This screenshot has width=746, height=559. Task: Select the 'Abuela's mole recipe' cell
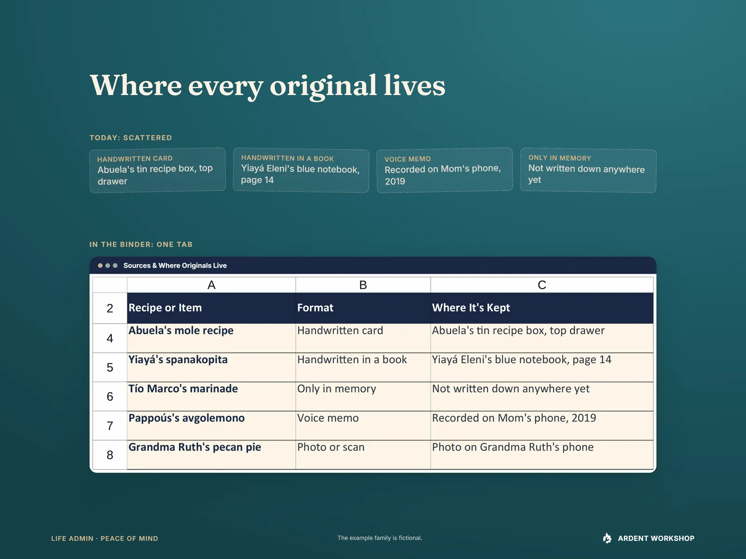211,338
